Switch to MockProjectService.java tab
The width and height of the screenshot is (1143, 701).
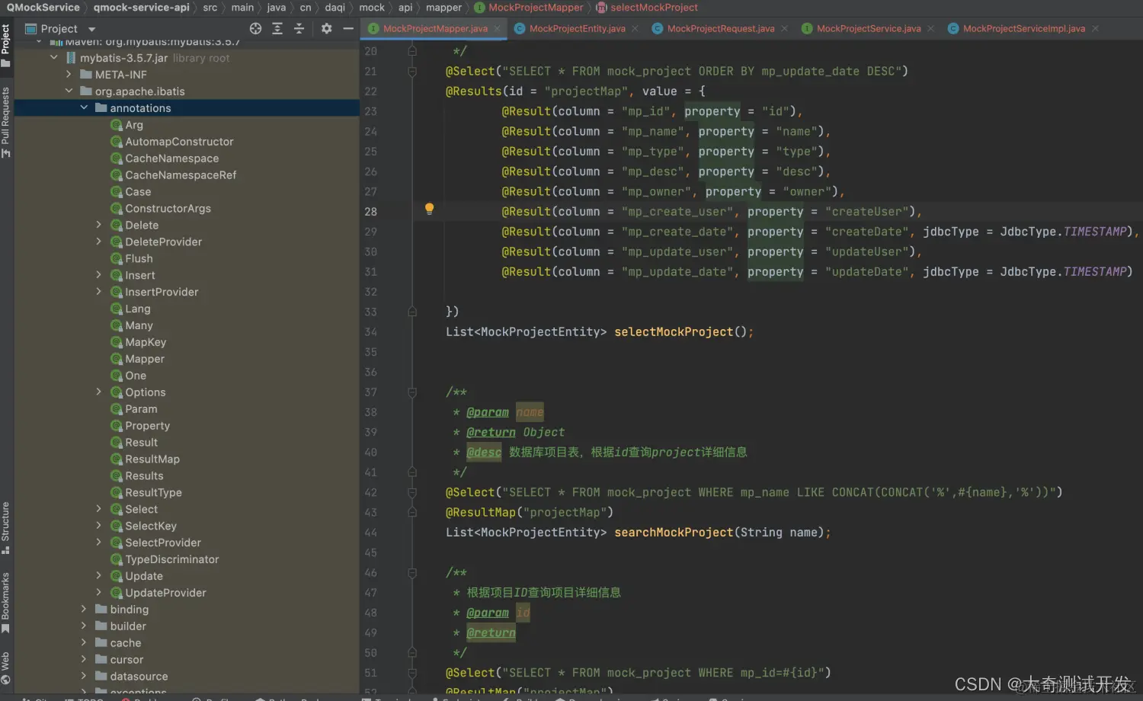point(868,28)
